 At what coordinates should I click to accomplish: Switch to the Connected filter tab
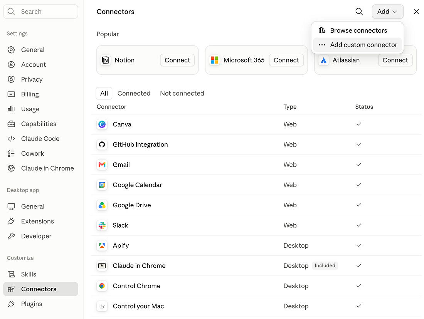[x=134, y=93]
